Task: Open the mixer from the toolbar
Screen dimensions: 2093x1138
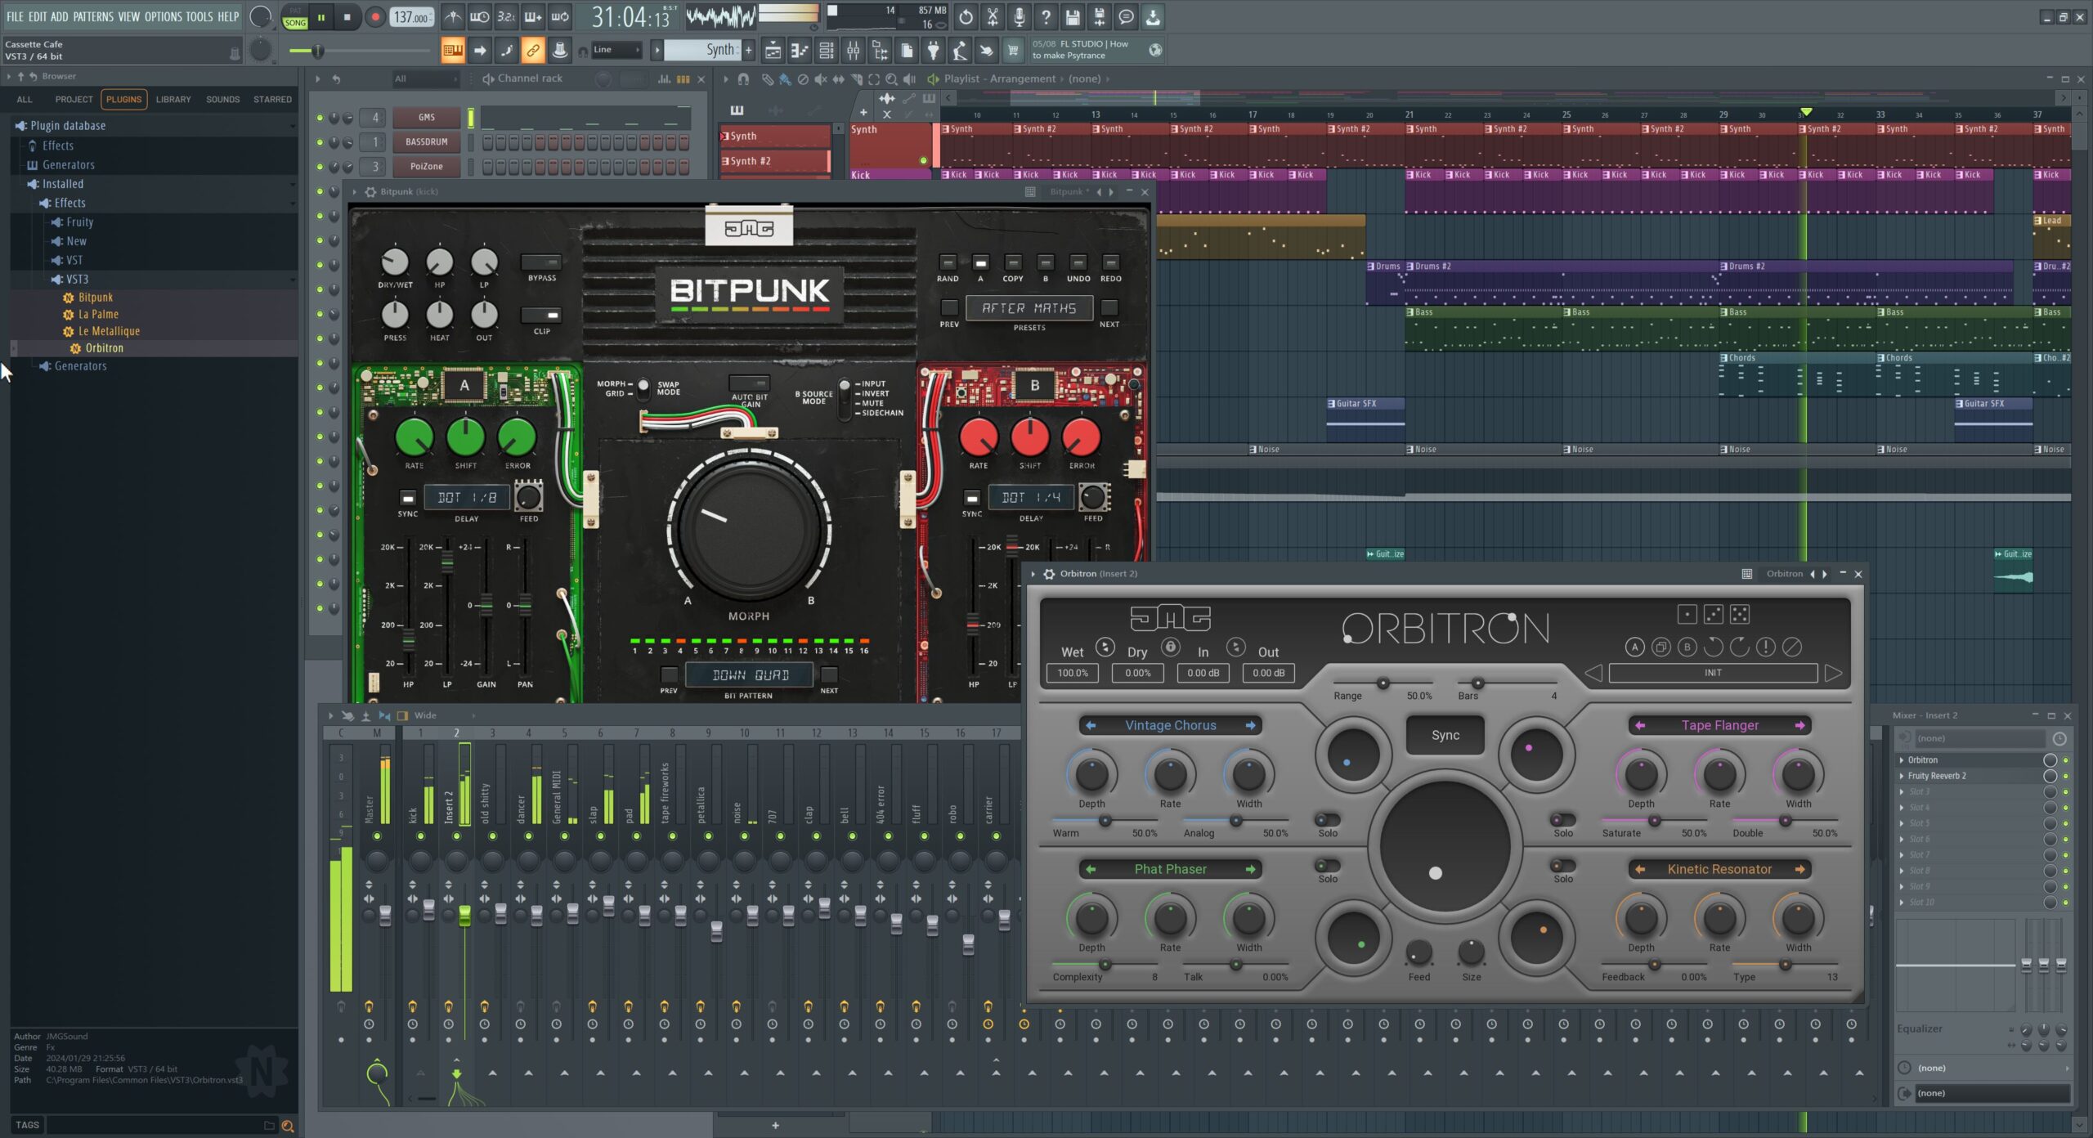Action: tap(853, 51)
